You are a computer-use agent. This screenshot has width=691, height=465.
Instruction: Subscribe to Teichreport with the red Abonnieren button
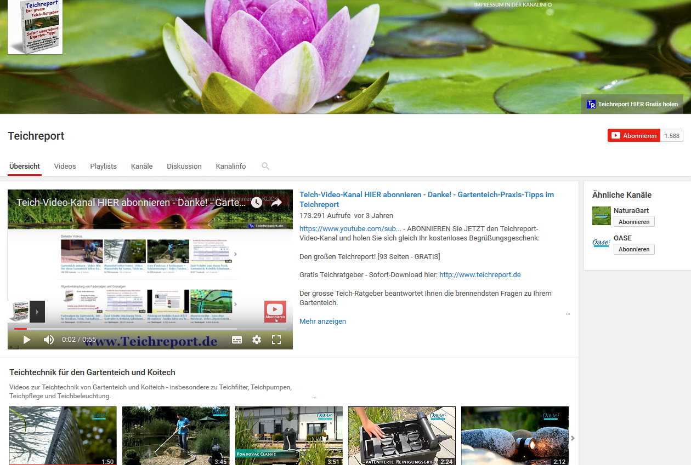point(634,136)
